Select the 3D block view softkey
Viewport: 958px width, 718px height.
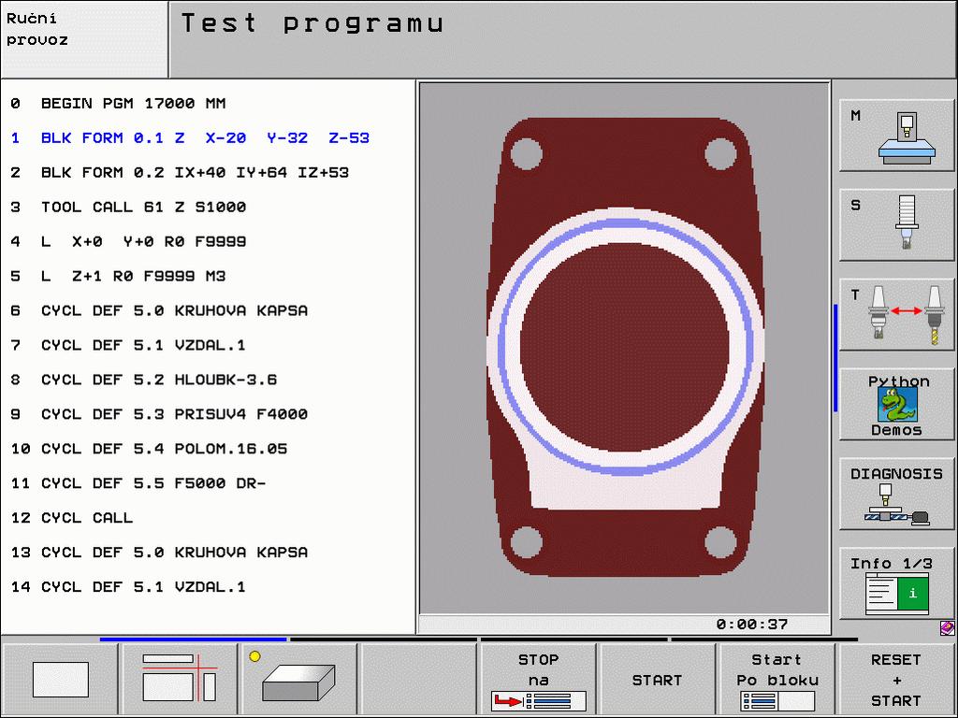coord(299,680)
